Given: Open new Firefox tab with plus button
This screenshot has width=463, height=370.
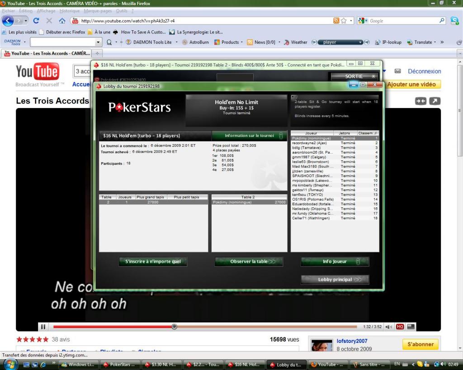Looking at the screenshot, I should click(97, 53).
